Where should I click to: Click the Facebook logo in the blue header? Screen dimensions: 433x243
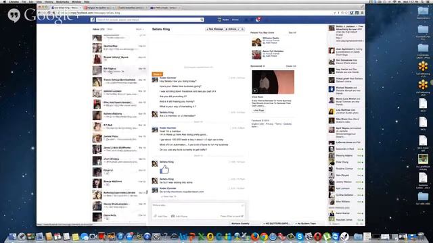(93, 20)
